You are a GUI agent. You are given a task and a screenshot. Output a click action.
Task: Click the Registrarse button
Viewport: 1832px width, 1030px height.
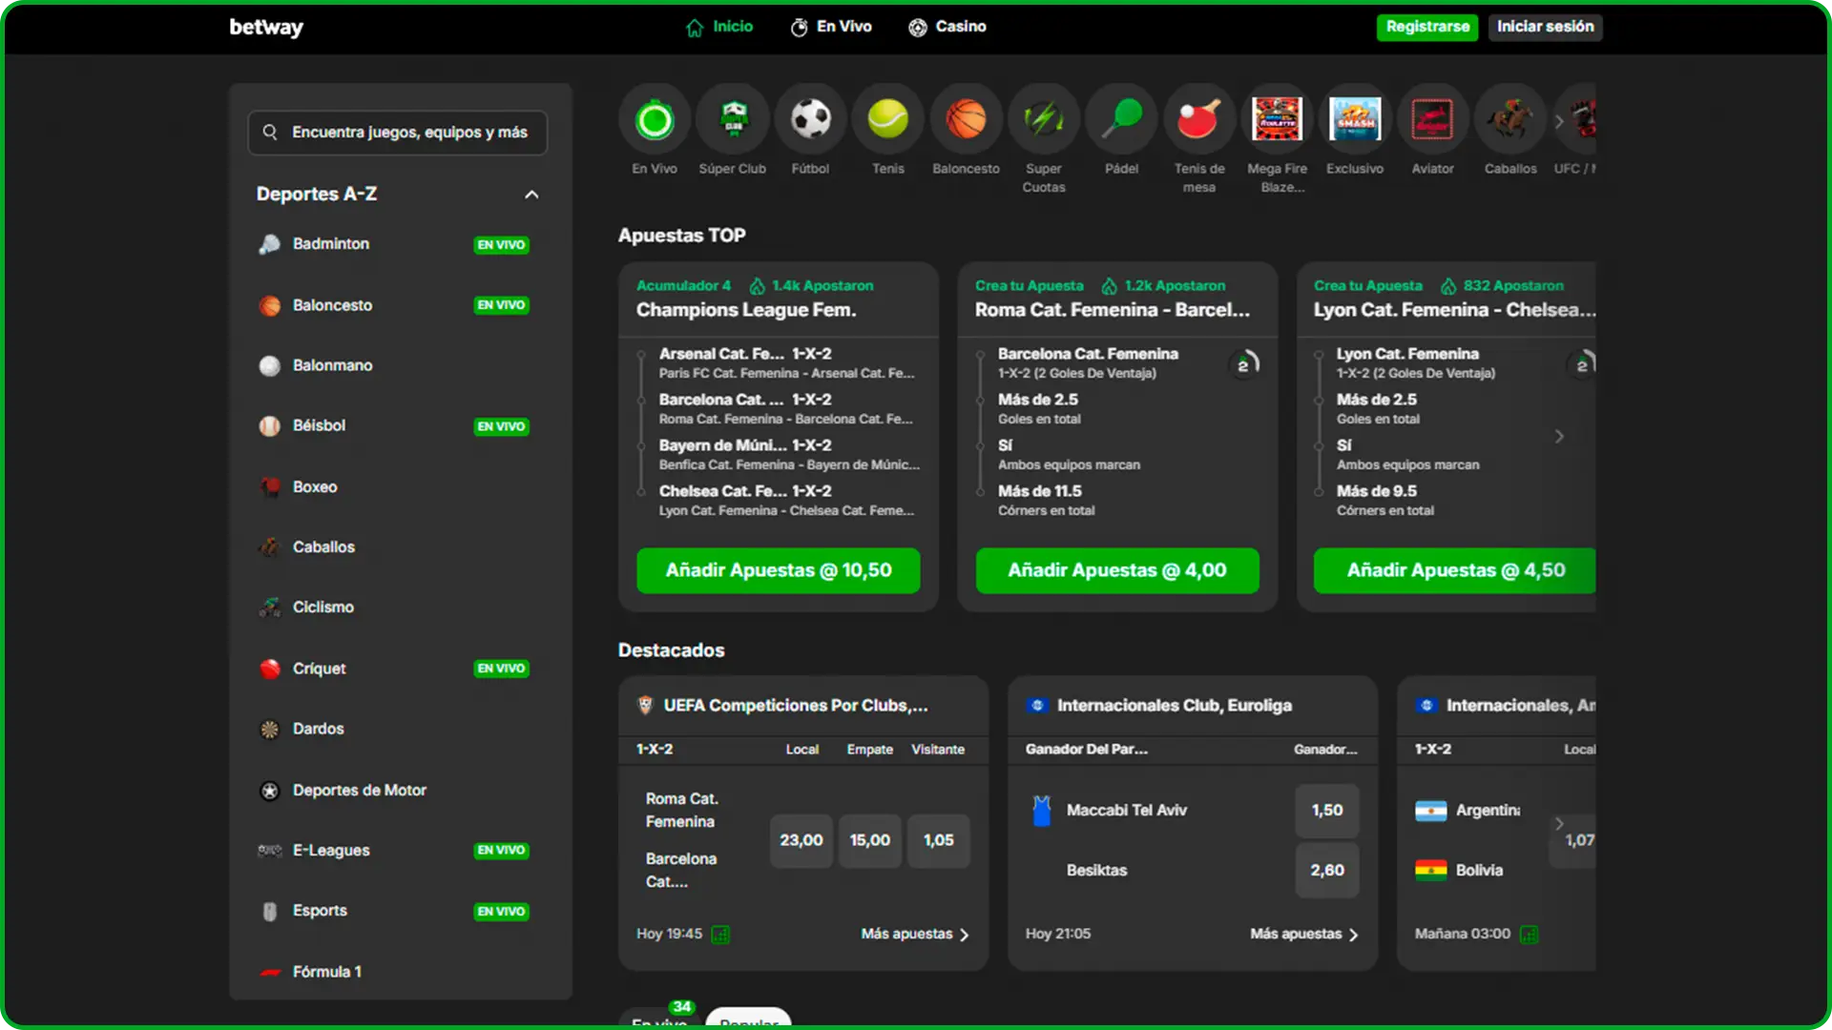(1427, 27)
